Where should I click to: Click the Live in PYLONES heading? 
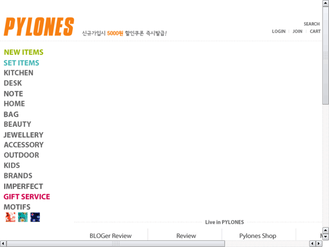click(x=224, y=222)
